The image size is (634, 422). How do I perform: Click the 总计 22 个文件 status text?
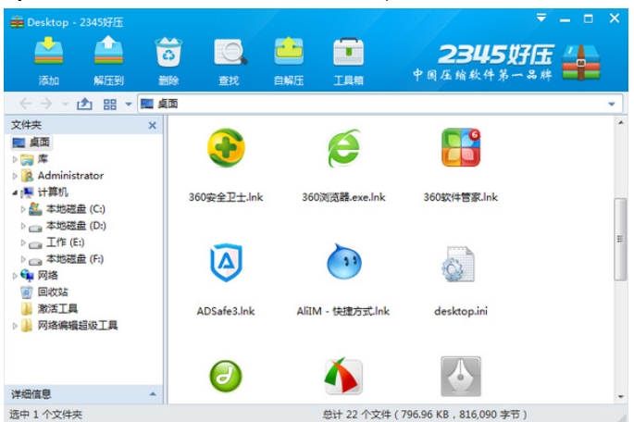click(425, 415)
